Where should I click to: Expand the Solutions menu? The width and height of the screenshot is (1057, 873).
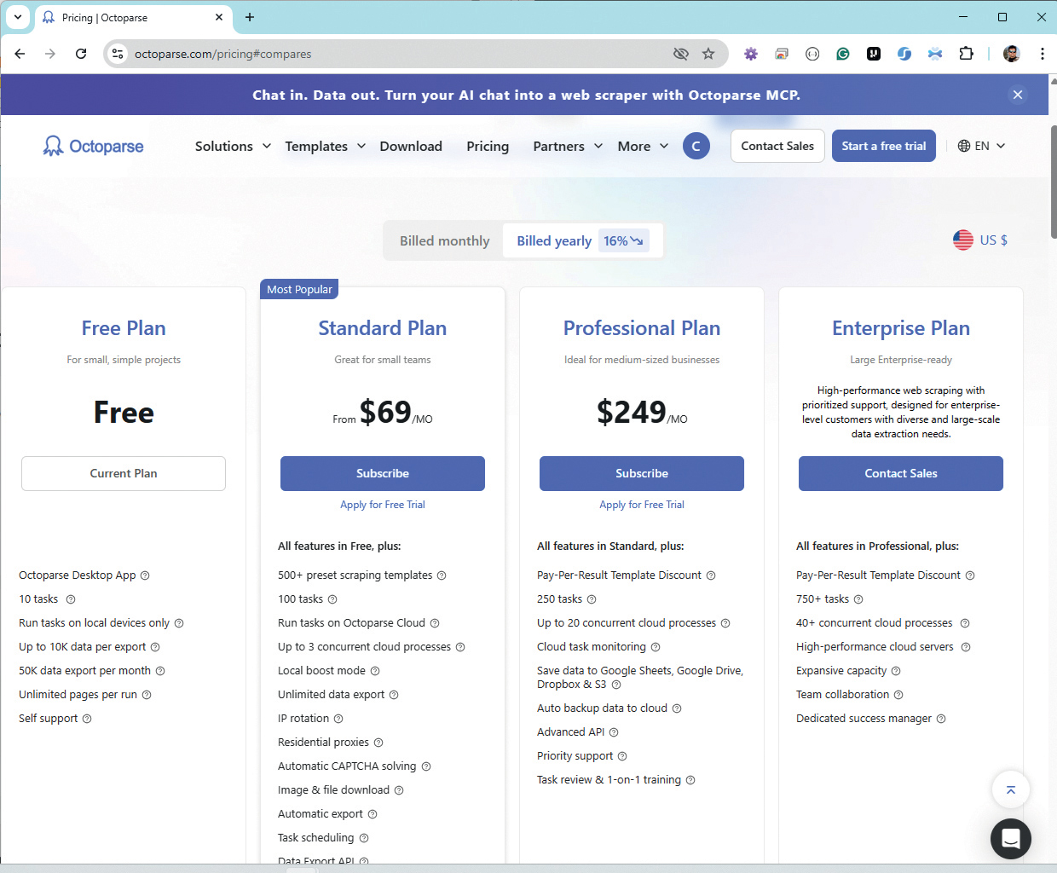233,146
